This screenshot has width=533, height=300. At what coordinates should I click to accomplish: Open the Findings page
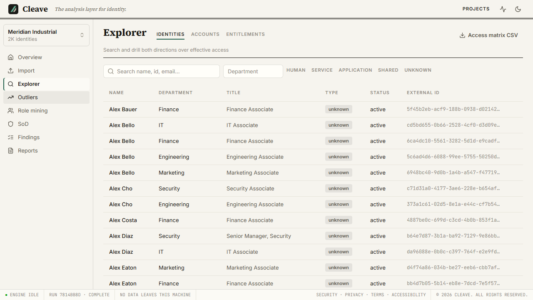point(46,137)
